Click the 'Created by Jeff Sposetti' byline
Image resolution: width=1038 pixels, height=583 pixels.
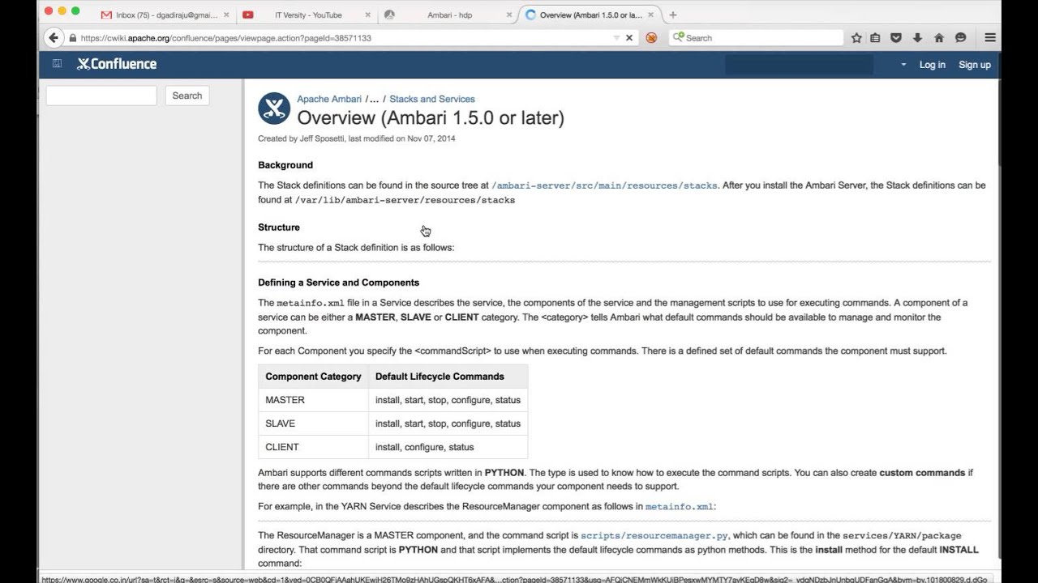pyautogui.click(x=357, y=138)
